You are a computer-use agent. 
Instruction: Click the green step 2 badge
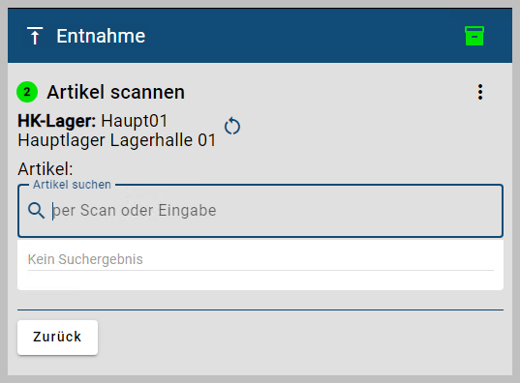tap(27, 92)
